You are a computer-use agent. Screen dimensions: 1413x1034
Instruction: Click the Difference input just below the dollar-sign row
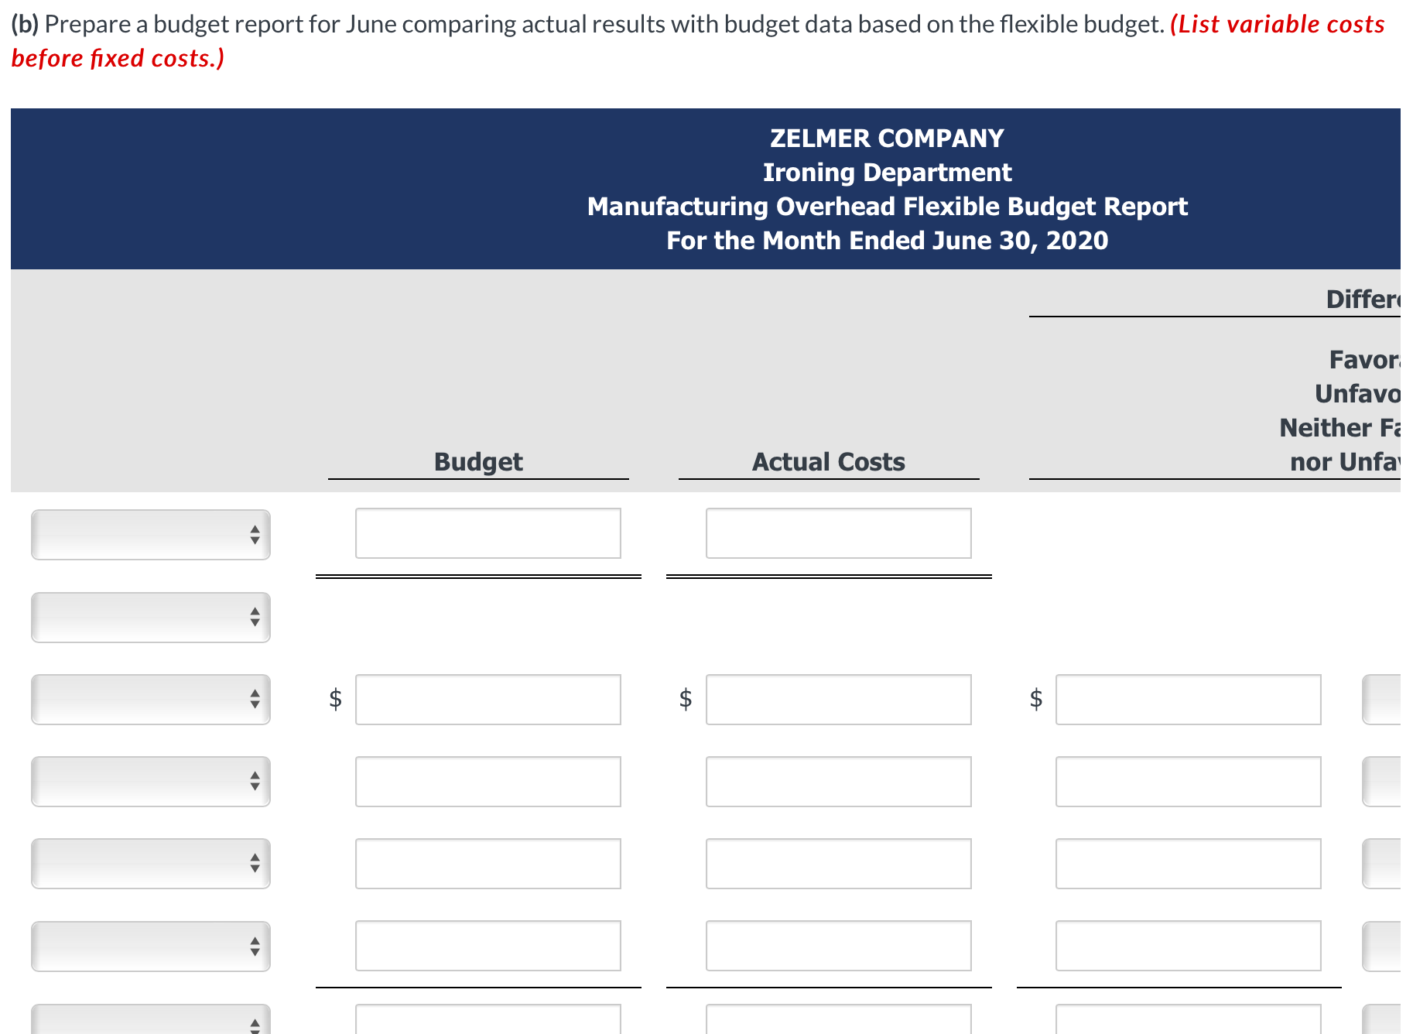coord(1189,782)
